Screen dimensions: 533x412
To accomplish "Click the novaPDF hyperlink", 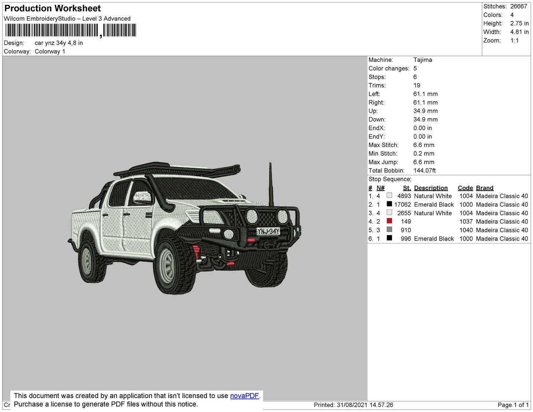I will click(x=244, y=396).
